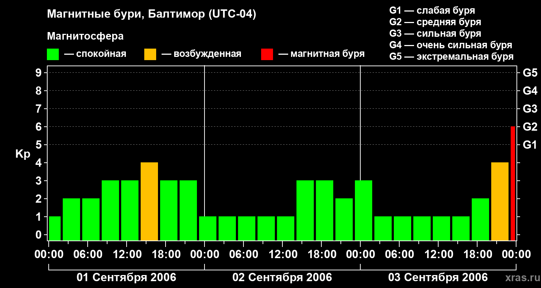Select the red Kp 6 storm bar
Image resolution: width=541 pixels, height=288 pixels.
[x=513, y=184]
